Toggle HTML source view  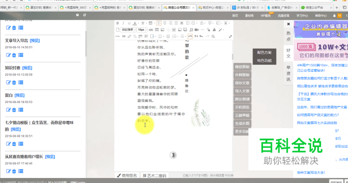(x=117, y=36)
